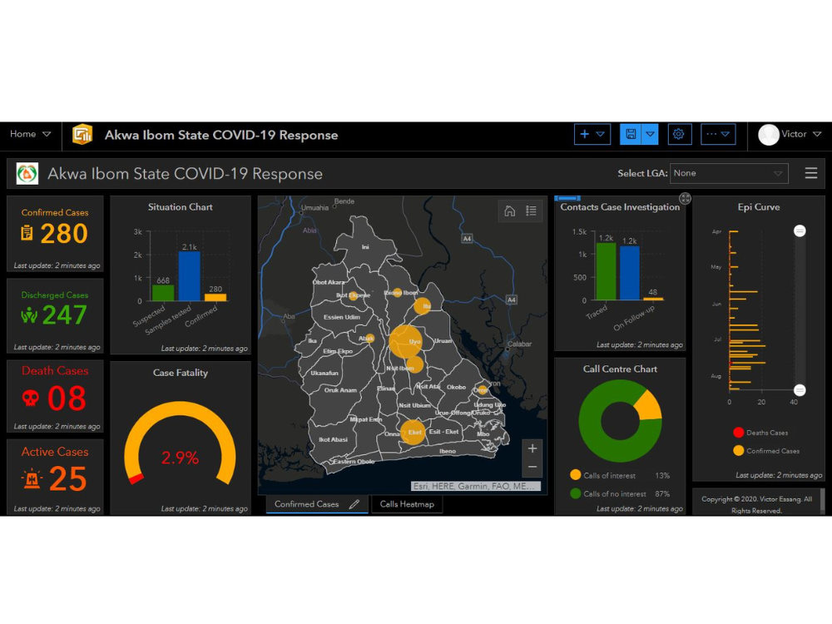Screen dimensions: 832x624
Task: Click the Situation Chart panel title
Action: (181, 207)
